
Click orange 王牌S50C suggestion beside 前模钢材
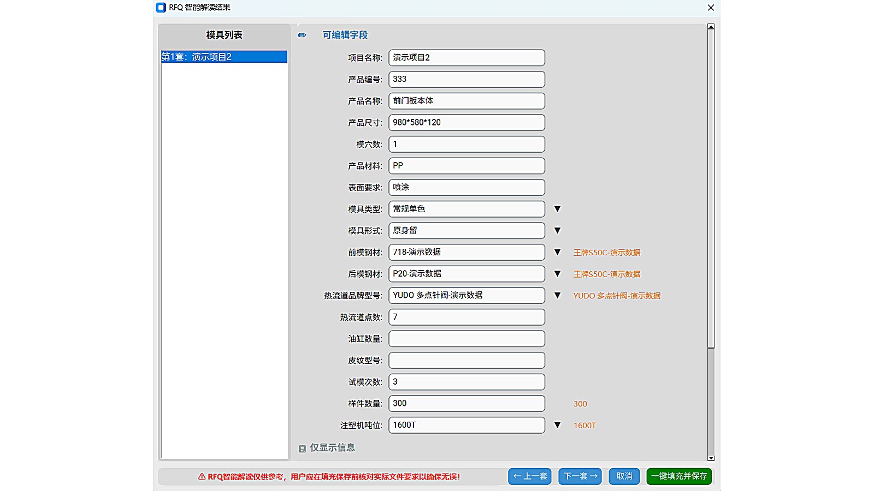coord(607,253)
